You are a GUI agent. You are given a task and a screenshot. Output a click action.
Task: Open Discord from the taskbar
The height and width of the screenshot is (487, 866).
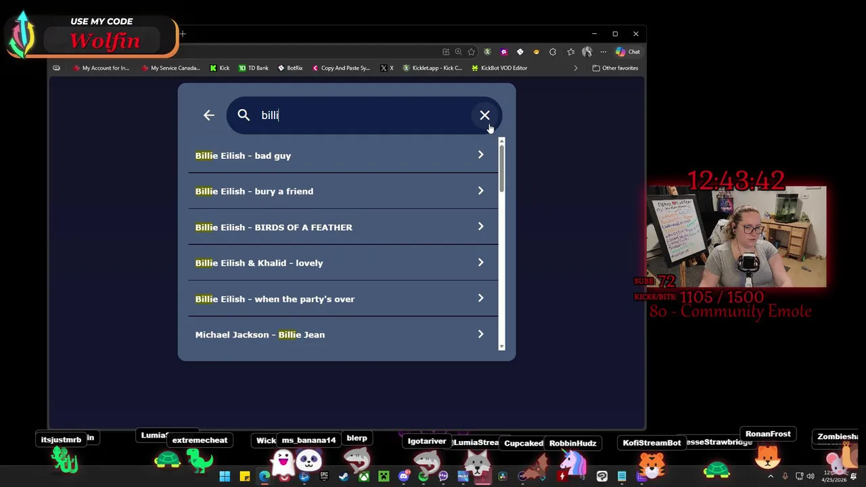coord(404,477)
